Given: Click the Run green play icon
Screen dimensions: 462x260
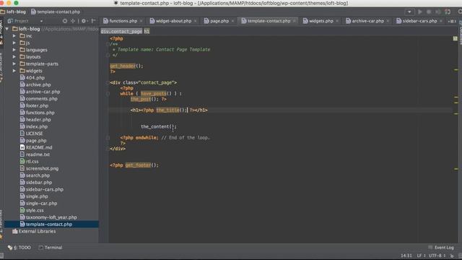Looking at the screenshot, I should click(x=420, y=12).
